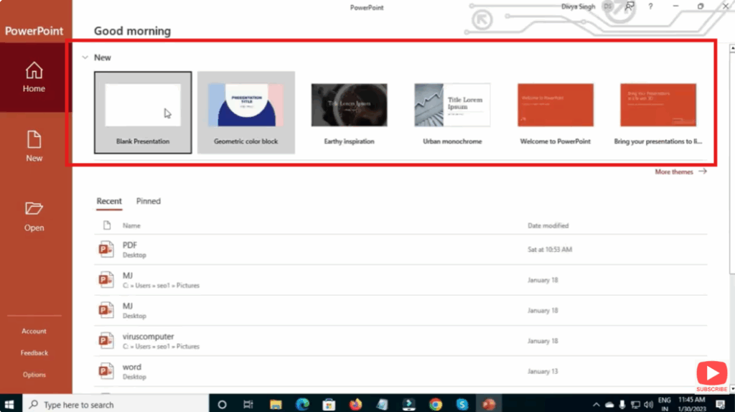Image resolution: width=735 pixels, height=412 pixels.
Task: Open MJ file located on Desktop
Action: pos(401,310)
